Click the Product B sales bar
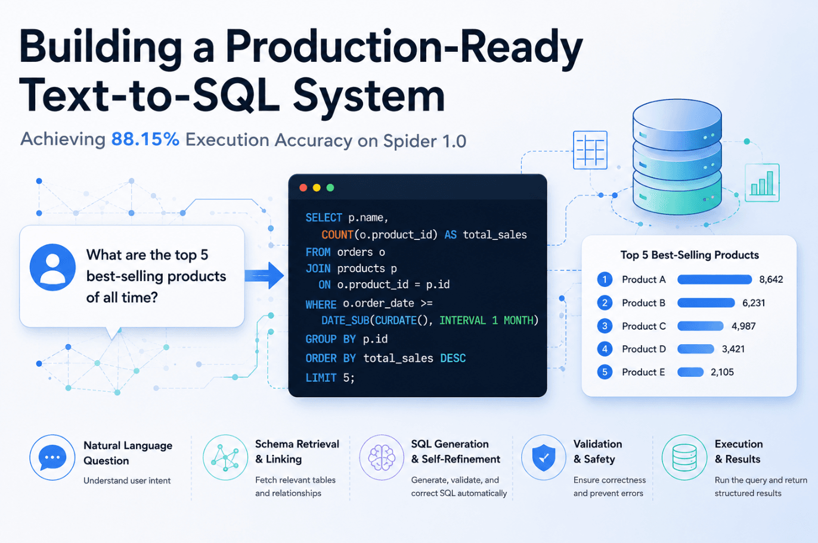The width and height of the screenshot is (818, 543). 706,302
